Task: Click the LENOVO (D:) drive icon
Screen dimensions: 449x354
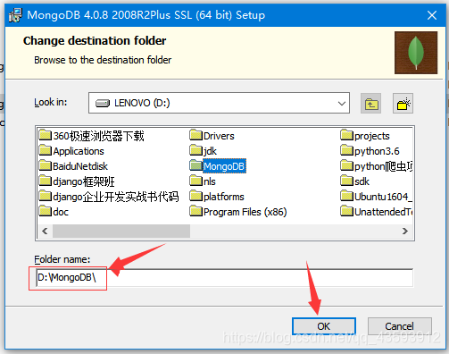Action: pyautogui.click(x=103, y=103)
